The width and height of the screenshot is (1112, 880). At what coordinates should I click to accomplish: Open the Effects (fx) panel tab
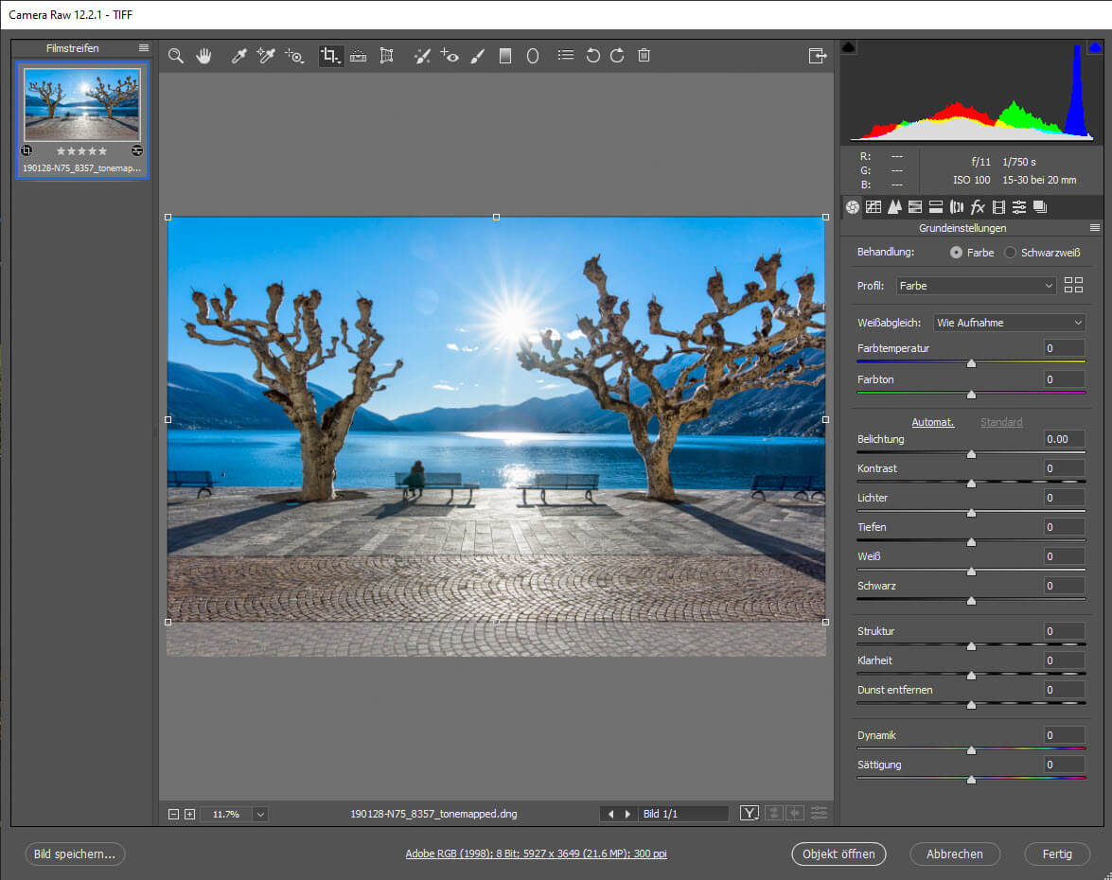point(978,207)
